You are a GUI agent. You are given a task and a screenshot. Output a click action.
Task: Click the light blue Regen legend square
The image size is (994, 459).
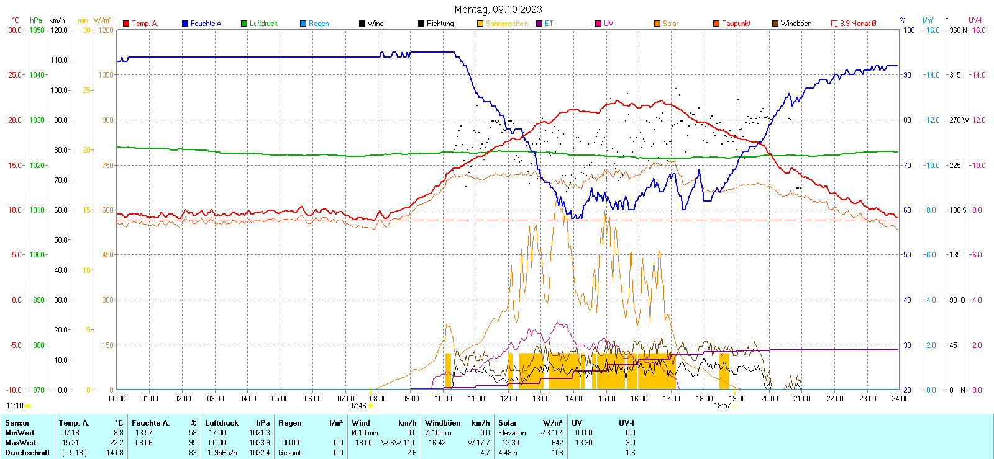click(x=303, y=24)
